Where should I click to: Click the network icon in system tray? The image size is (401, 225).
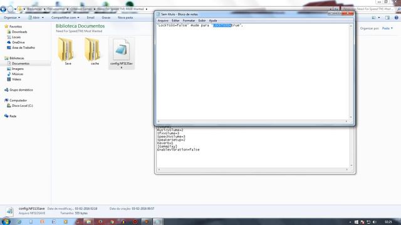pos(368,222)
